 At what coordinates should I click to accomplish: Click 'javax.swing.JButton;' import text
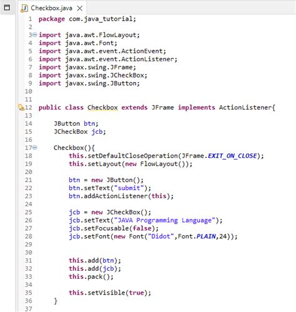(x=102, y=83)
